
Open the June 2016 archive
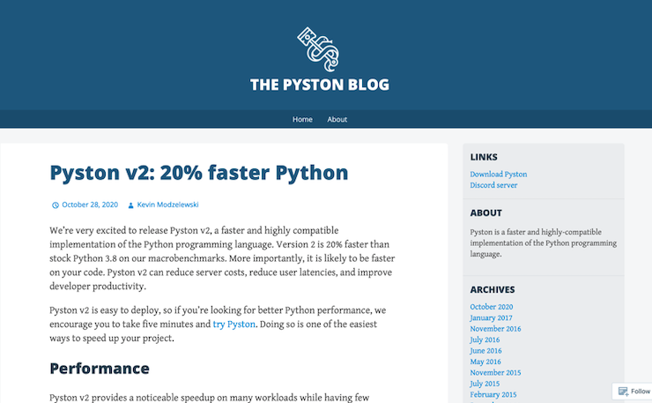(x=485, y=351)
